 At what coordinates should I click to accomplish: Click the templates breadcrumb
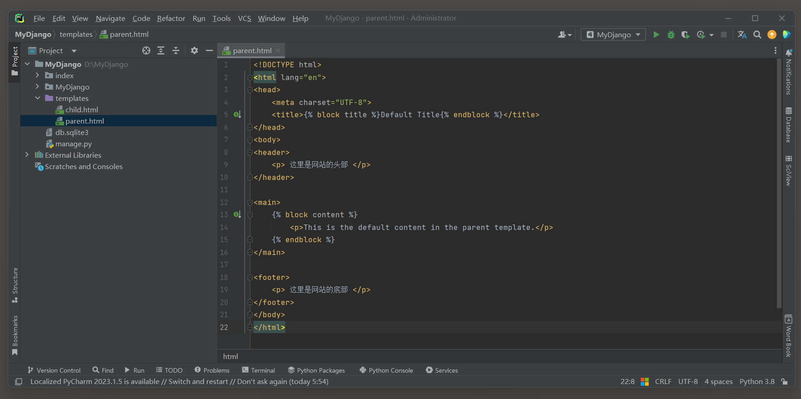tap(76, 35)
